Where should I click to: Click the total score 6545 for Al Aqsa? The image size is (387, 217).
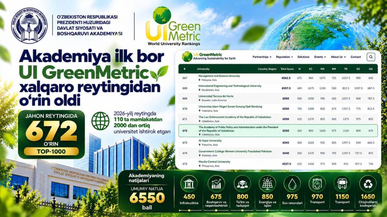[x=286, y=143]
